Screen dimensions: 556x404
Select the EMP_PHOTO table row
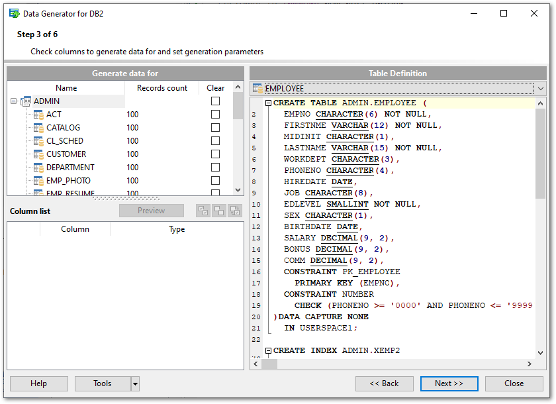(x=120, y=181)
